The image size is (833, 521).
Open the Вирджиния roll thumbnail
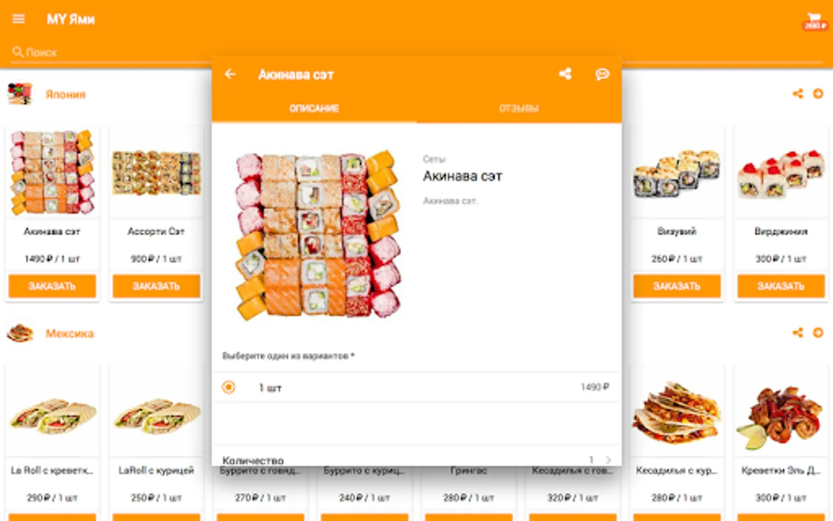pos(781,173)
